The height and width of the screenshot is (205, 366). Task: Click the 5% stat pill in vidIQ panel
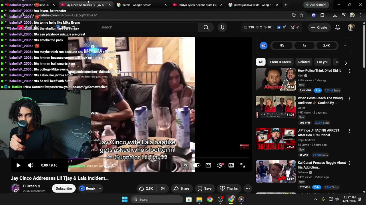point(282,46)
